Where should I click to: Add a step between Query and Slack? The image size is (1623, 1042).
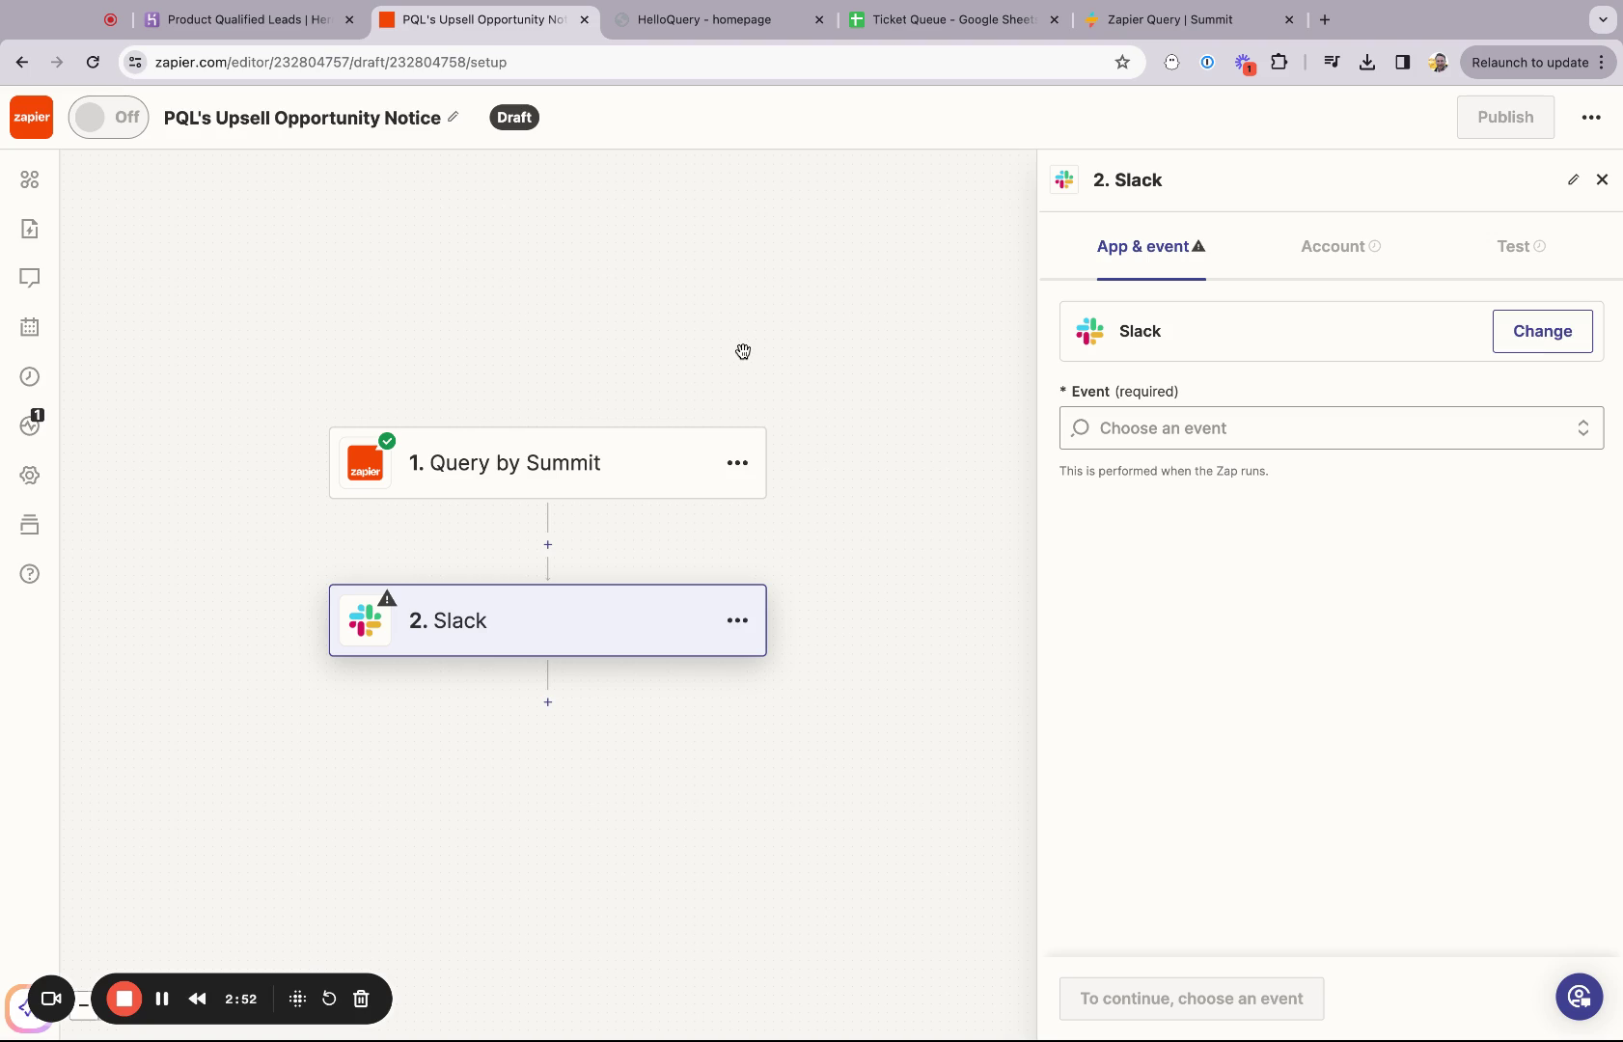[548, 545]
